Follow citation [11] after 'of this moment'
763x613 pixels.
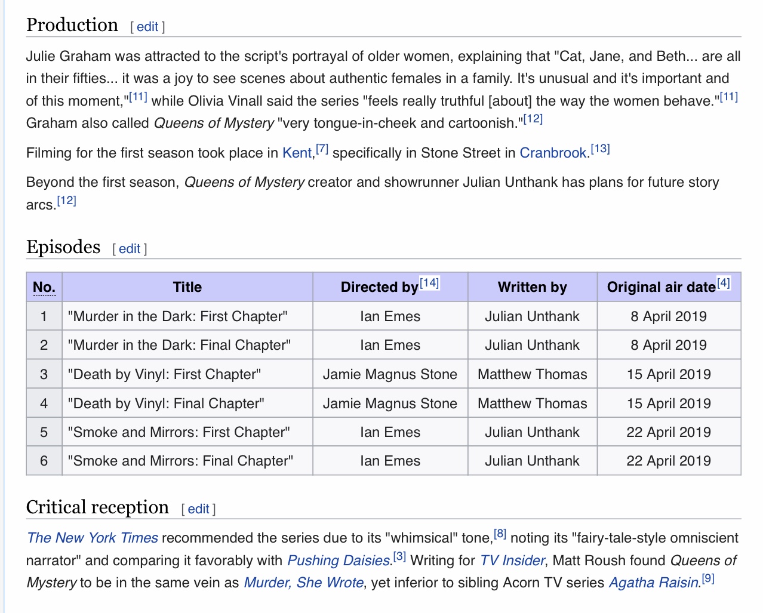[x=138, y=97]
